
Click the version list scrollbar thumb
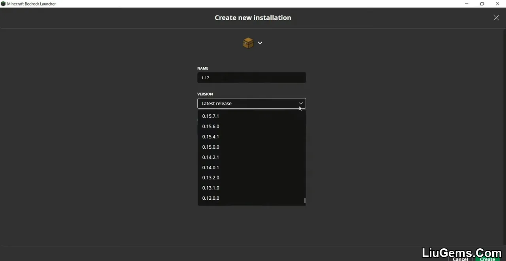tap(305, 201)
